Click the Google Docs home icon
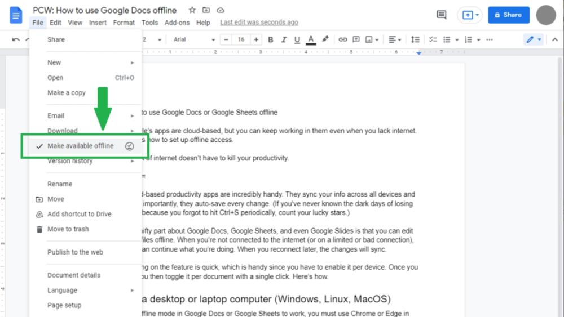This screenshot has height=317, width=564. coord(16,15)
